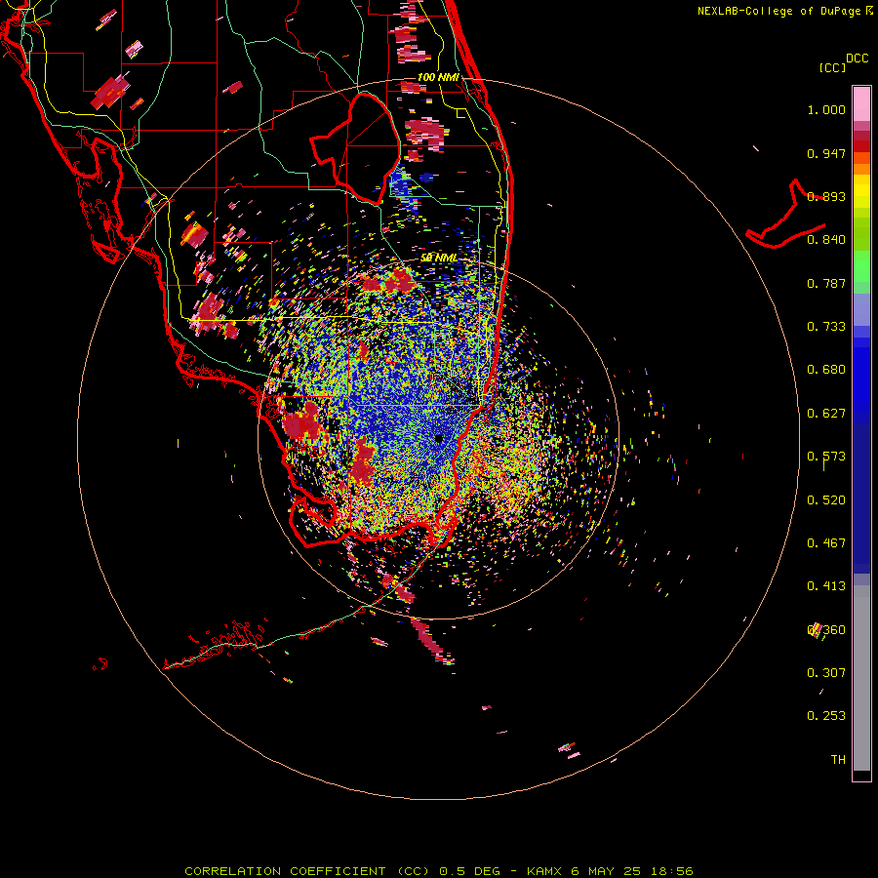Screen dimensions: 878x878
Task: Click the 100 NMI range ring label
Action: point(438,77)
